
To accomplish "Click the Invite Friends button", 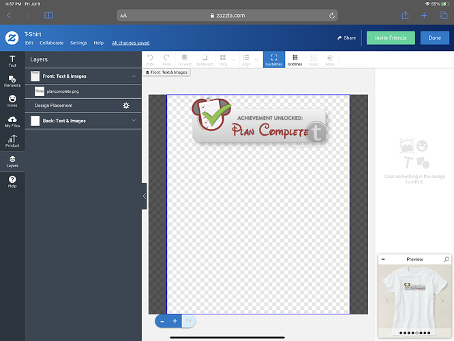I will 391,38.
